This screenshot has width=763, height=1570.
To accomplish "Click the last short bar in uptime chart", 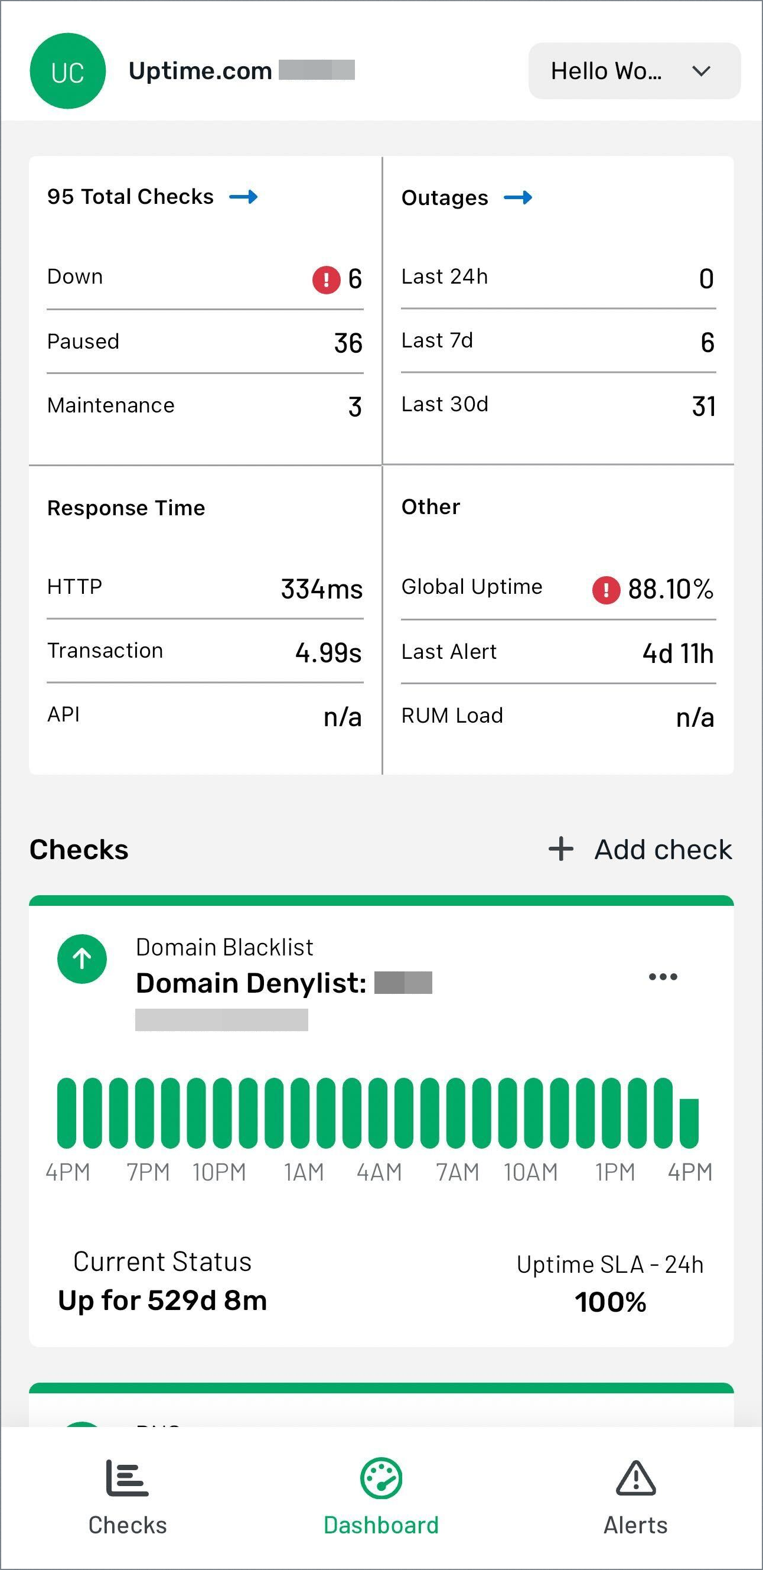I will (x=689, y=1123).
